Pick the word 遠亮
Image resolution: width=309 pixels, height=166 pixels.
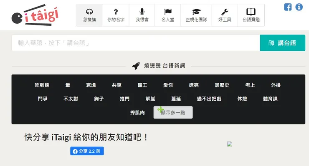point(194,85)
